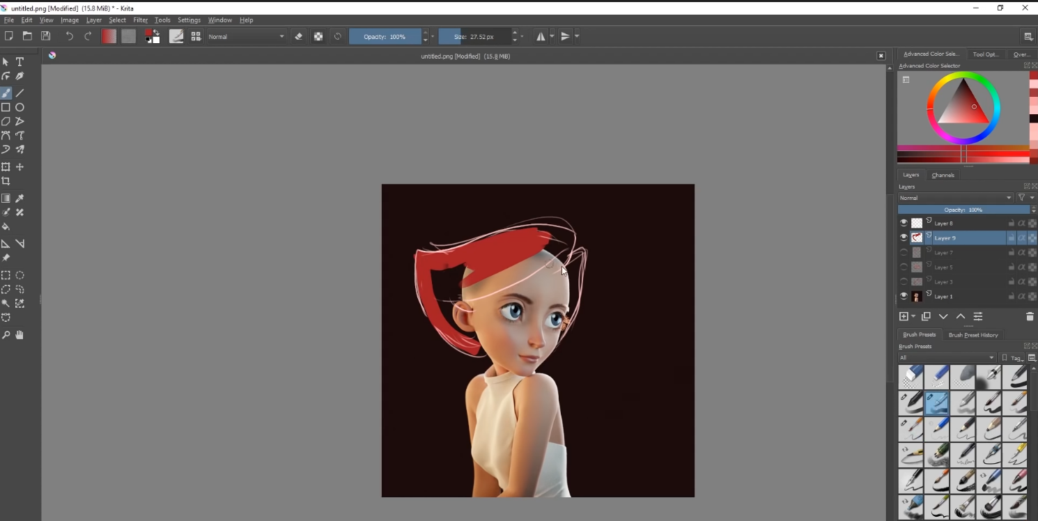The height and width of the screenshot is (521, 1038).
Task: Toggle visibility of Layer 1
Action: (904, 296)
